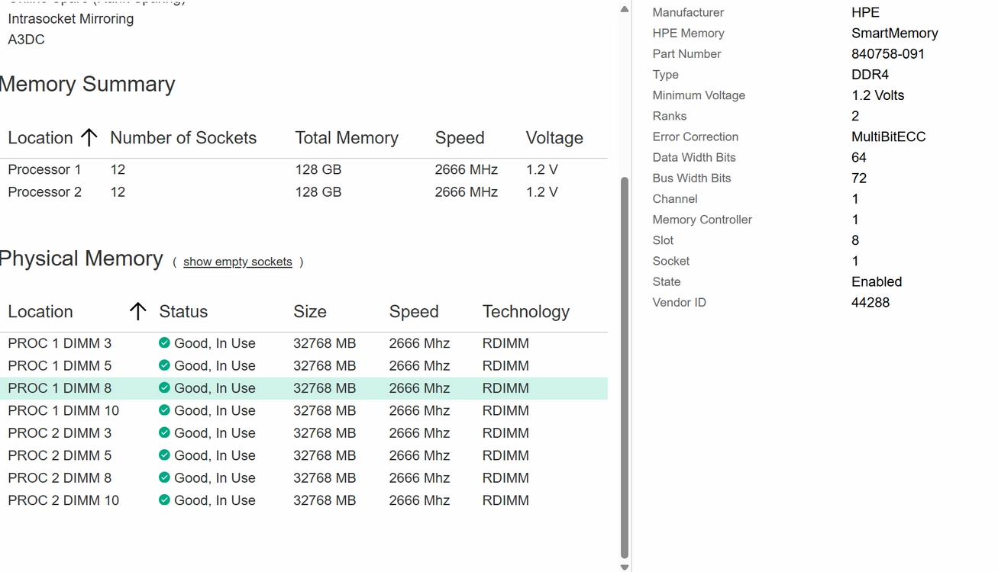This screenshot has height=572, width=998.
Task: Click the green status icon for PROC 2 DIMM 10
Action: coord(164,500)
